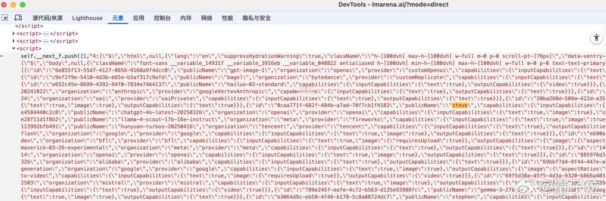Collapse the opened script node
This screenshot has width=606, height=201.
[14, 48]
